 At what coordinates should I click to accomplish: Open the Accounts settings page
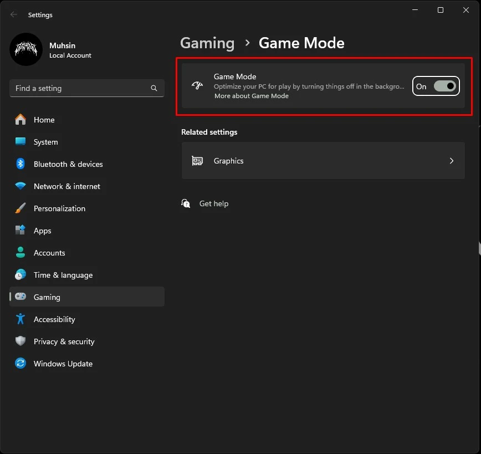point(87,253)
